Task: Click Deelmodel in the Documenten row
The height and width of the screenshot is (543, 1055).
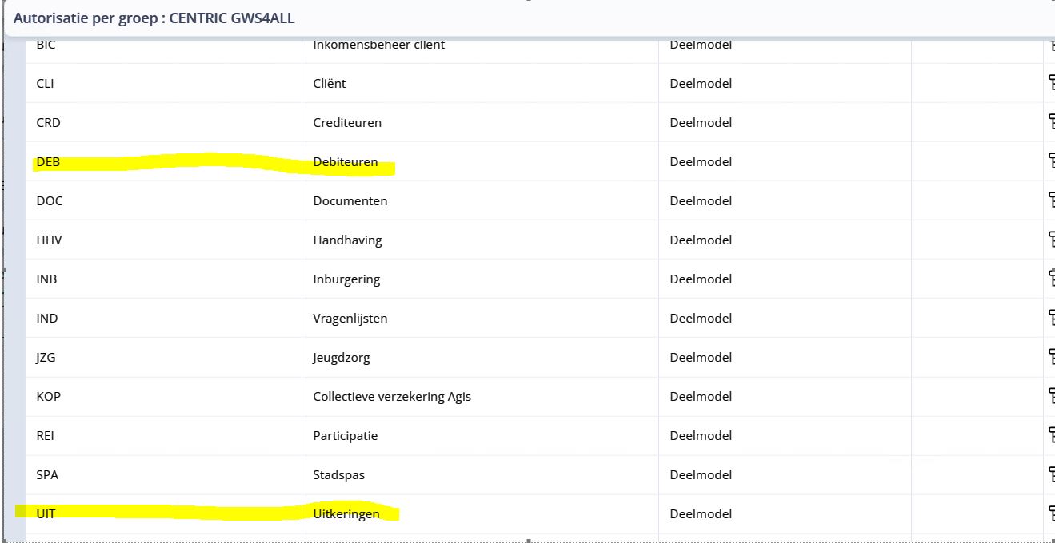Action: click(x=701, y=200)
